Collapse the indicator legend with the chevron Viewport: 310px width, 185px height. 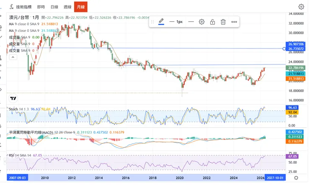pos(13,57)
